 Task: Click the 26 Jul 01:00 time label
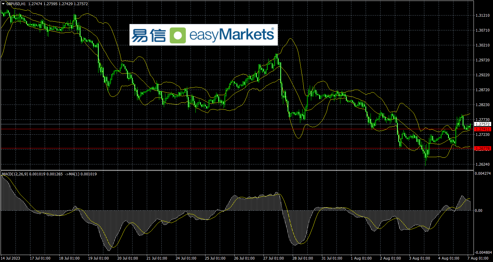click(x=244, y=258)
